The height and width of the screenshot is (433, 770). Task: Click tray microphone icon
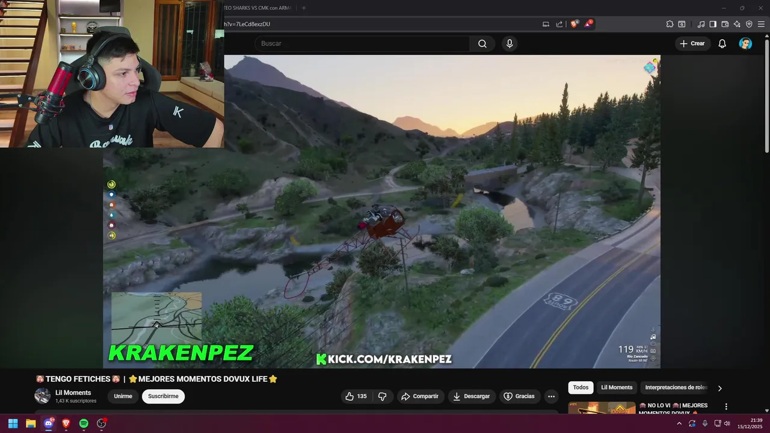pos(704,423)
